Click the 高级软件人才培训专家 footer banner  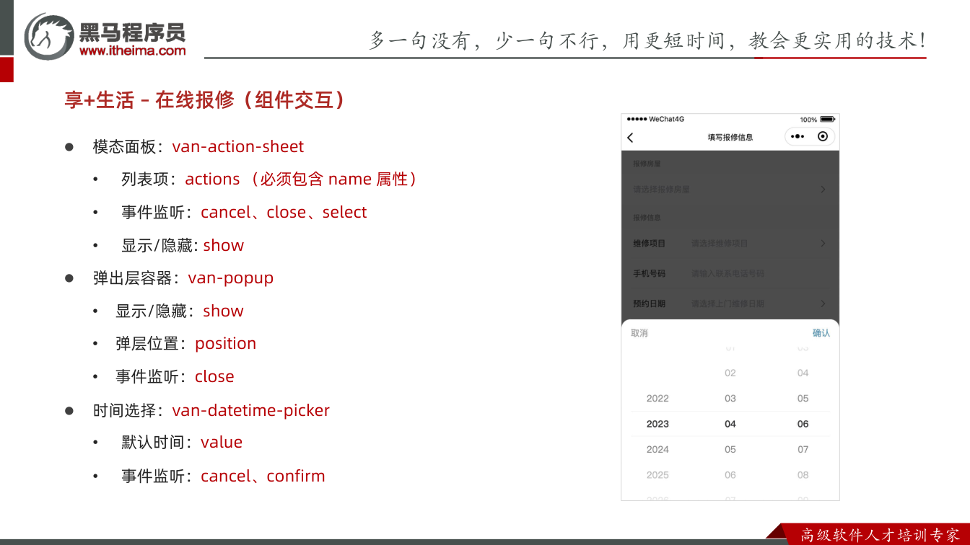click(x=880, y=535)
